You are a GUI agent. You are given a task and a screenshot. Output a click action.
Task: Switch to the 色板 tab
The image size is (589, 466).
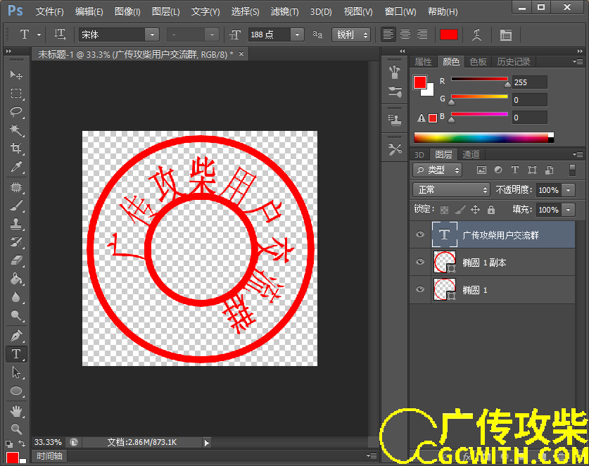tap(479, 62)
